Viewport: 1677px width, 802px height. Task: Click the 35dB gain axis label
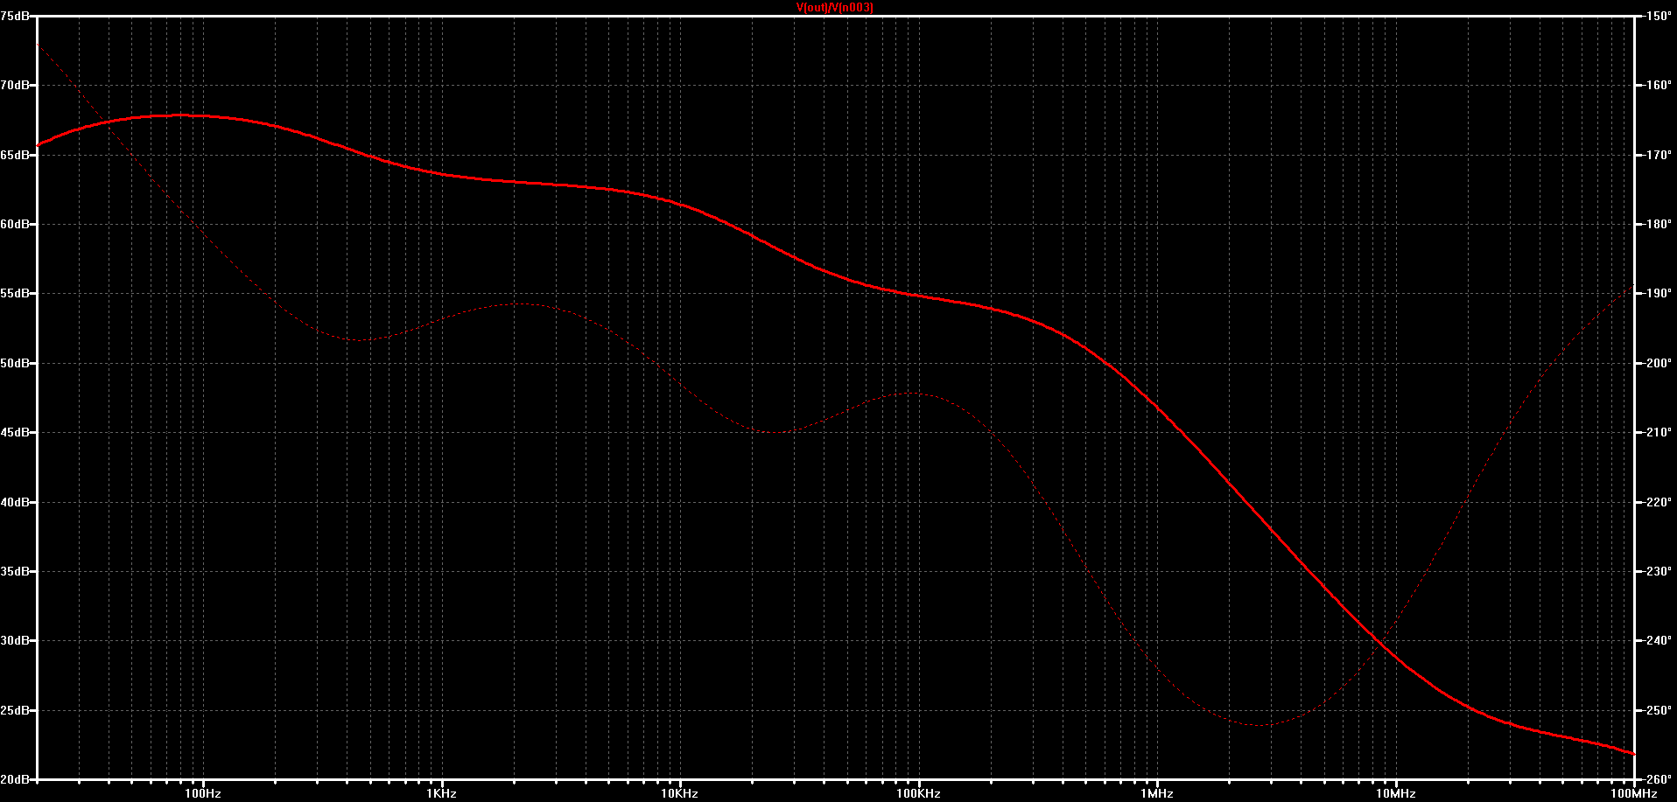(x=15, y=571)
